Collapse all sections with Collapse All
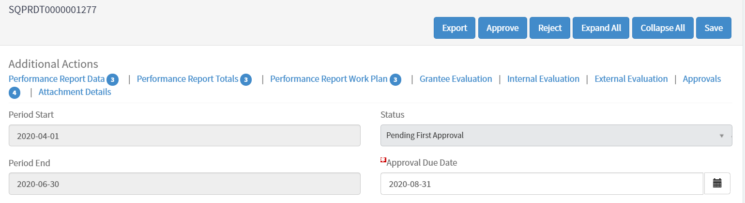This screenshot has width=745, height=203. coord(662,28)
